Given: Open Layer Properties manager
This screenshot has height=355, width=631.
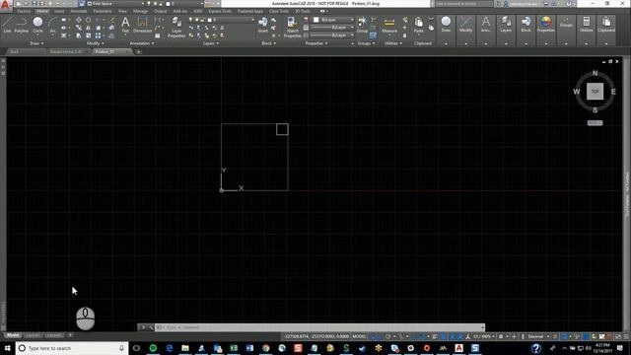Looking at the screenshot, I should tap(176, 27).
